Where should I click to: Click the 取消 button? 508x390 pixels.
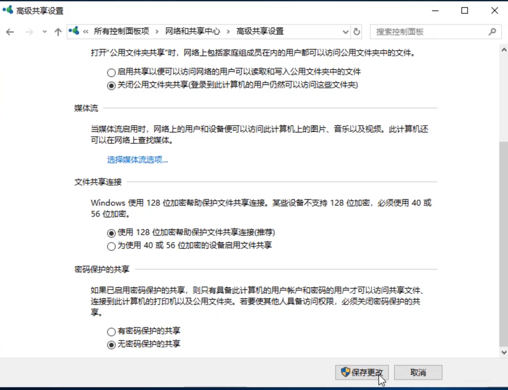pyautogui.click(x=417, y=372)
